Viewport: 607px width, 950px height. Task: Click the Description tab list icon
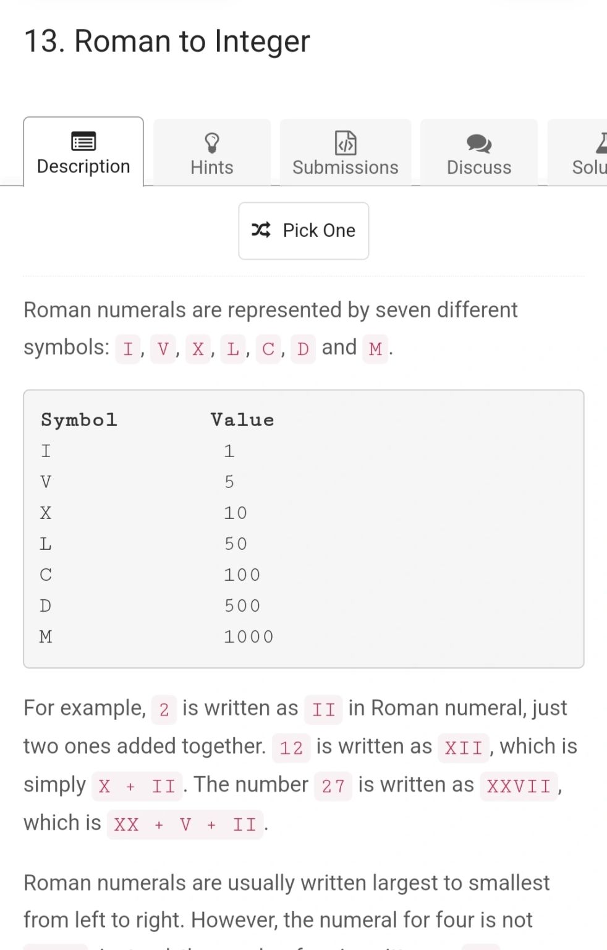click(x=83, y=142)
